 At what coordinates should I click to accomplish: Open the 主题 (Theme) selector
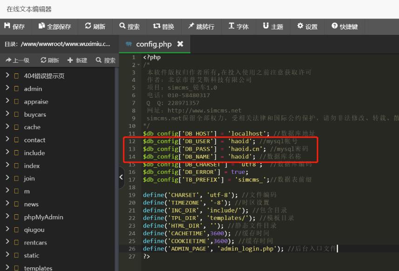[x=265, y=26]
